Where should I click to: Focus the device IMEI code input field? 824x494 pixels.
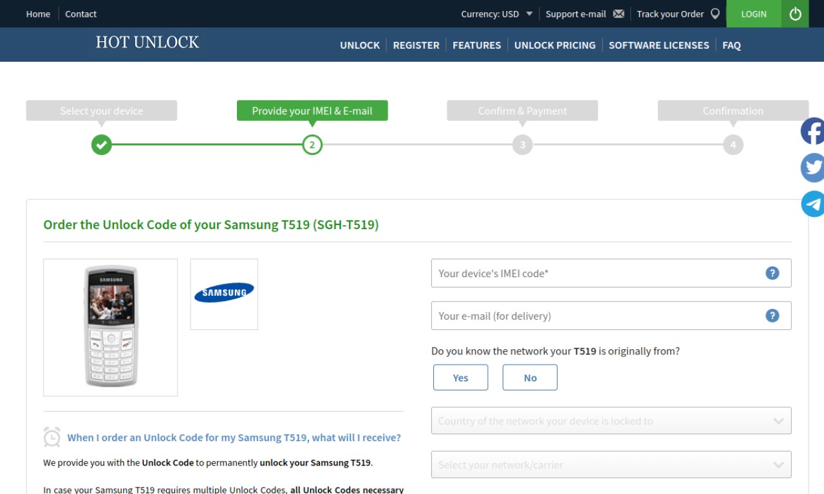611,273
